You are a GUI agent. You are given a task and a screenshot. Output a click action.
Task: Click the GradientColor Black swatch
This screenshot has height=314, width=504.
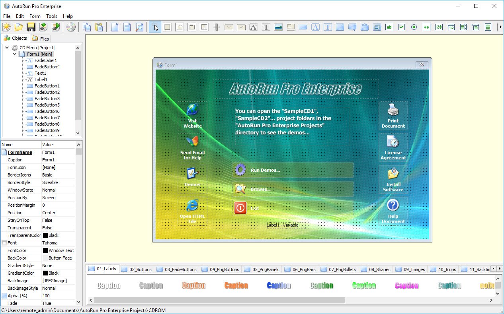(45, 273)
